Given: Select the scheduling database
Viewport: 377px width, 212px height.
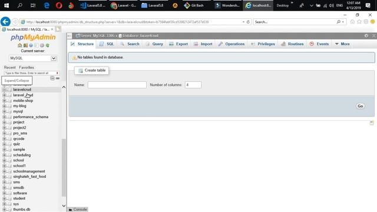Looking at the screenshot, I should tap(22, 155).
